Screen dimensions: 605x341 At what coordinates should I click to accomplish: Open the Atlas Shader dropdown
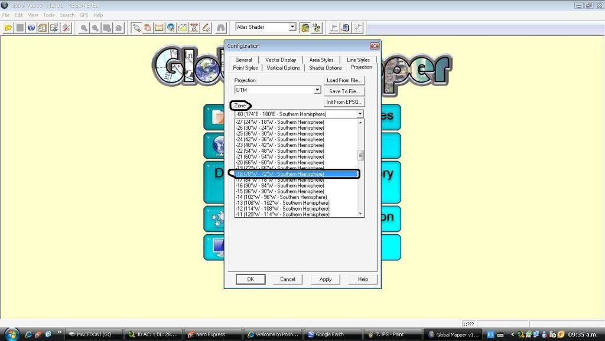coord(292,27)
